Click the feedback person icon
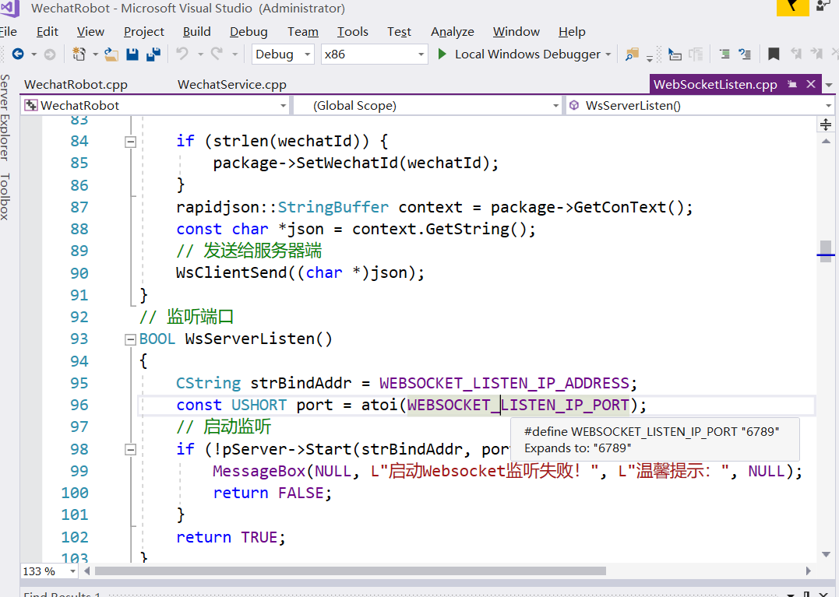Image resolution: width=839 pixels, height=597 pixels. [x=823, y=6]
